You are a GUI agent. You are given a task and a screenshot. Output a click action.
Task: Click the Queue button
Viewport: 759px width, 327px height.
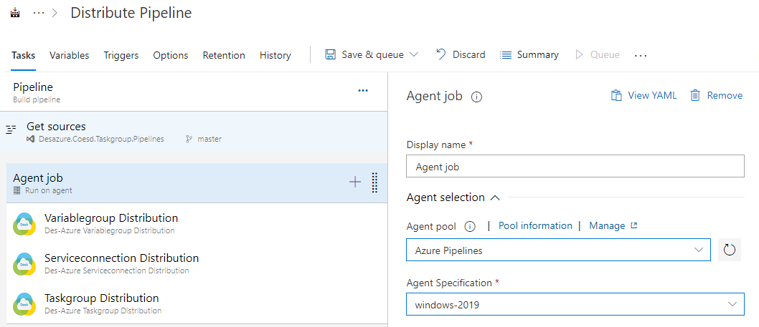(598, 54)
